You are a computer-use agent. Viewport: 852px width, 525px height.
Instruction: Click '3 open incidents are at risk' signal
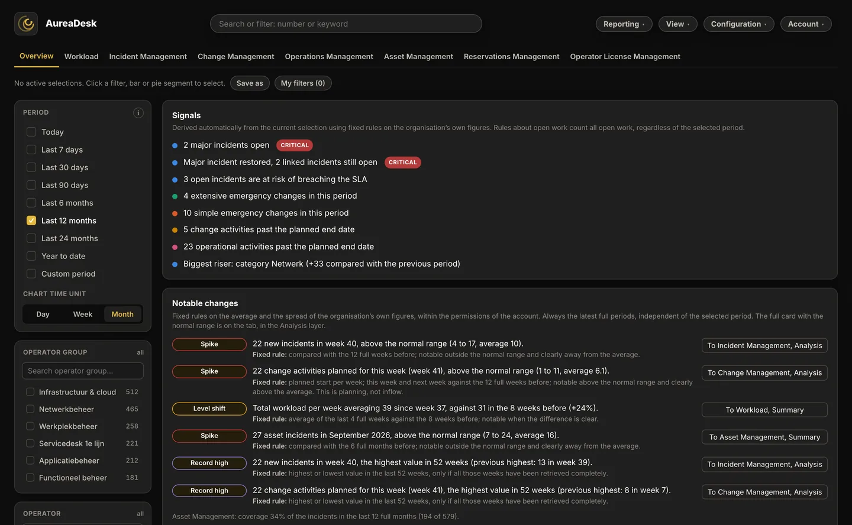click(275, 179)
